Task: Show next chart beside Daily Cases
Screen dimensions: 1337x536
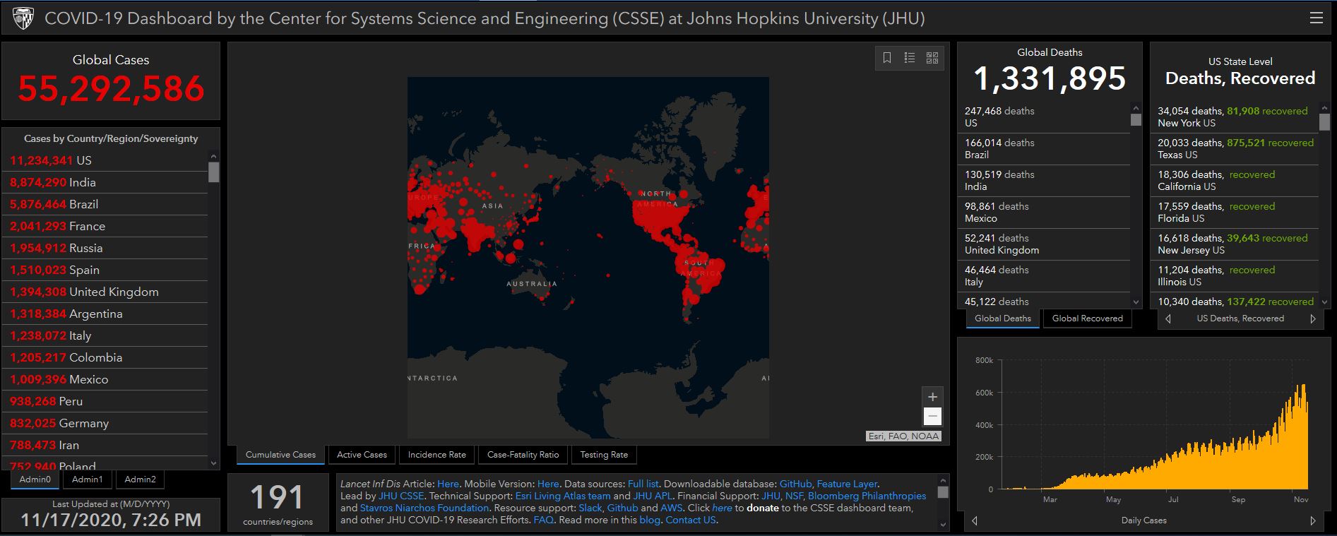Action: point(1313,520)
